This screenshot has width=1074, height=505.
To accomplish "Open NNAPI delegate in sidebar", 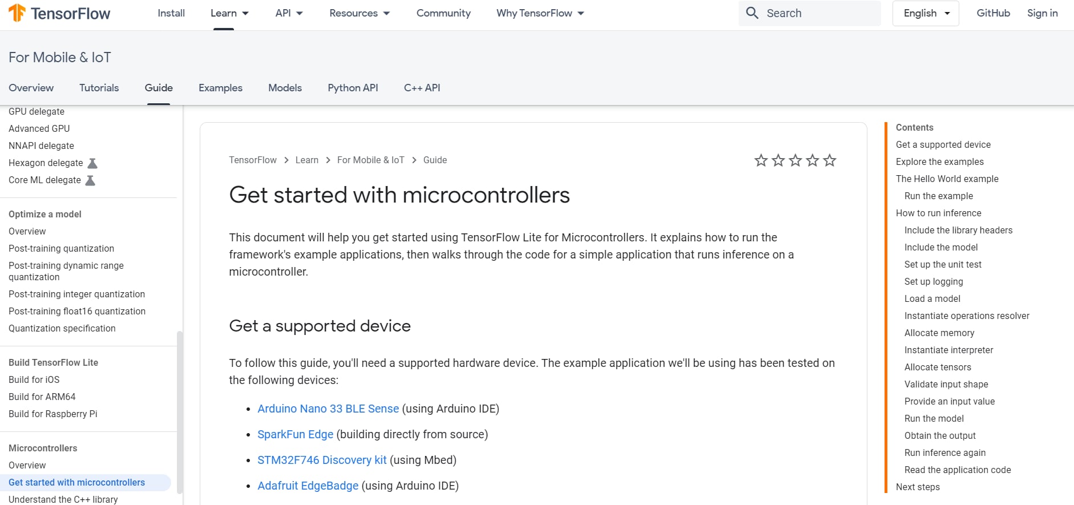I will point(41,146).
